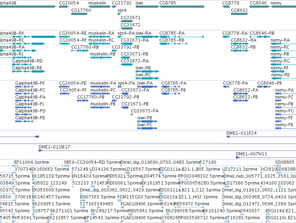296x223 pixels.
Task: Select the muskelin gene label
Action: (x=97, y=3)
